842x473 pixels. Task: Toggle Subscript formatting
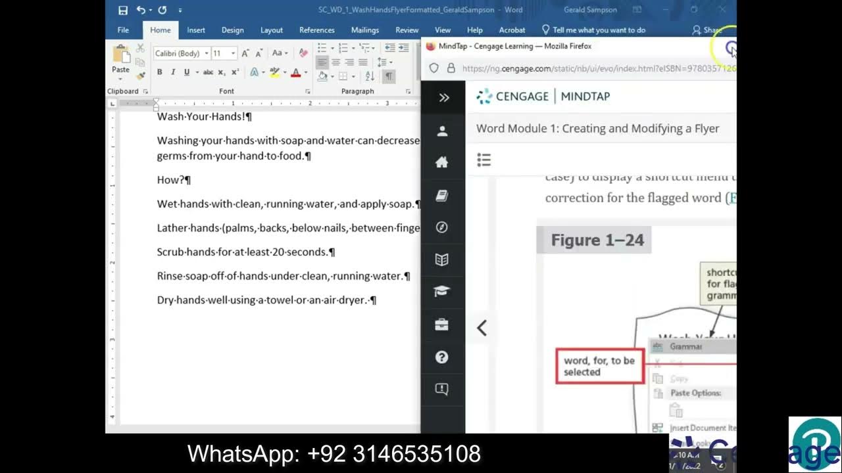coord(222,72)
